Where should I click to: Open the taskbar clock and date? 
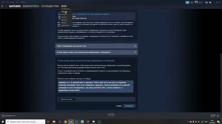point(212,122)
